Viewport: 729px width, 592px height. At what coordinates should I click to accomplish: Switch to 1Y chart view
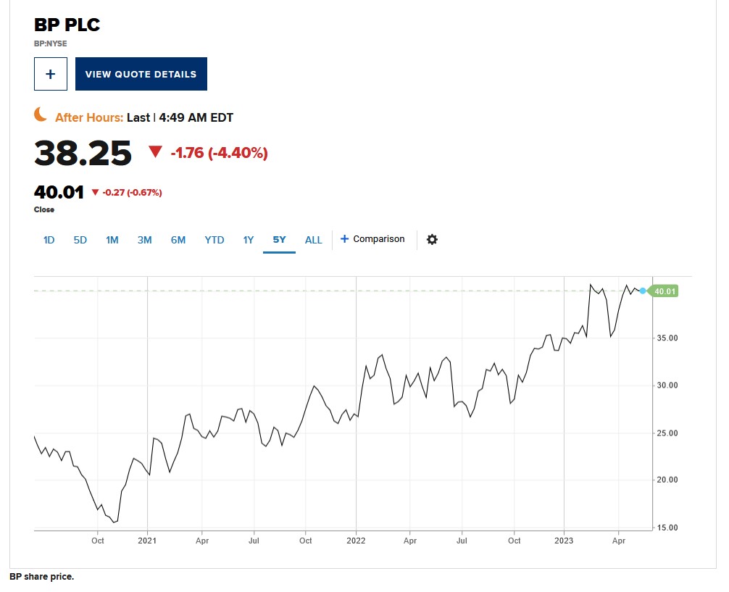[249, 240]
